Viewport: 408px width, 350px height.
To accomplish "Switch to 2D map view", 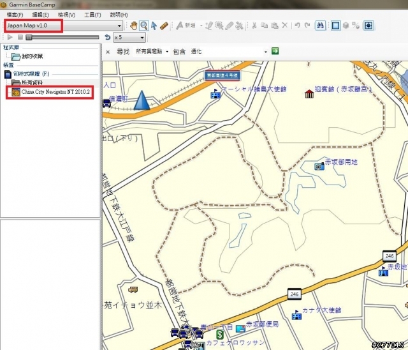I will point(336,26).
